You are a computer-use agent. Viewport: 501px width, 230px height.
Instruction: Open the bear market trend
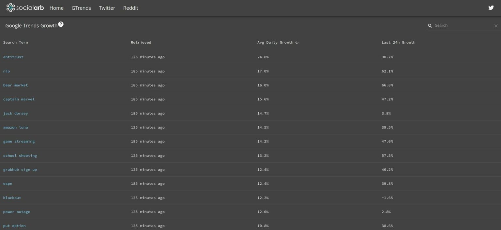pyautogui.click(x=15, y=85)
